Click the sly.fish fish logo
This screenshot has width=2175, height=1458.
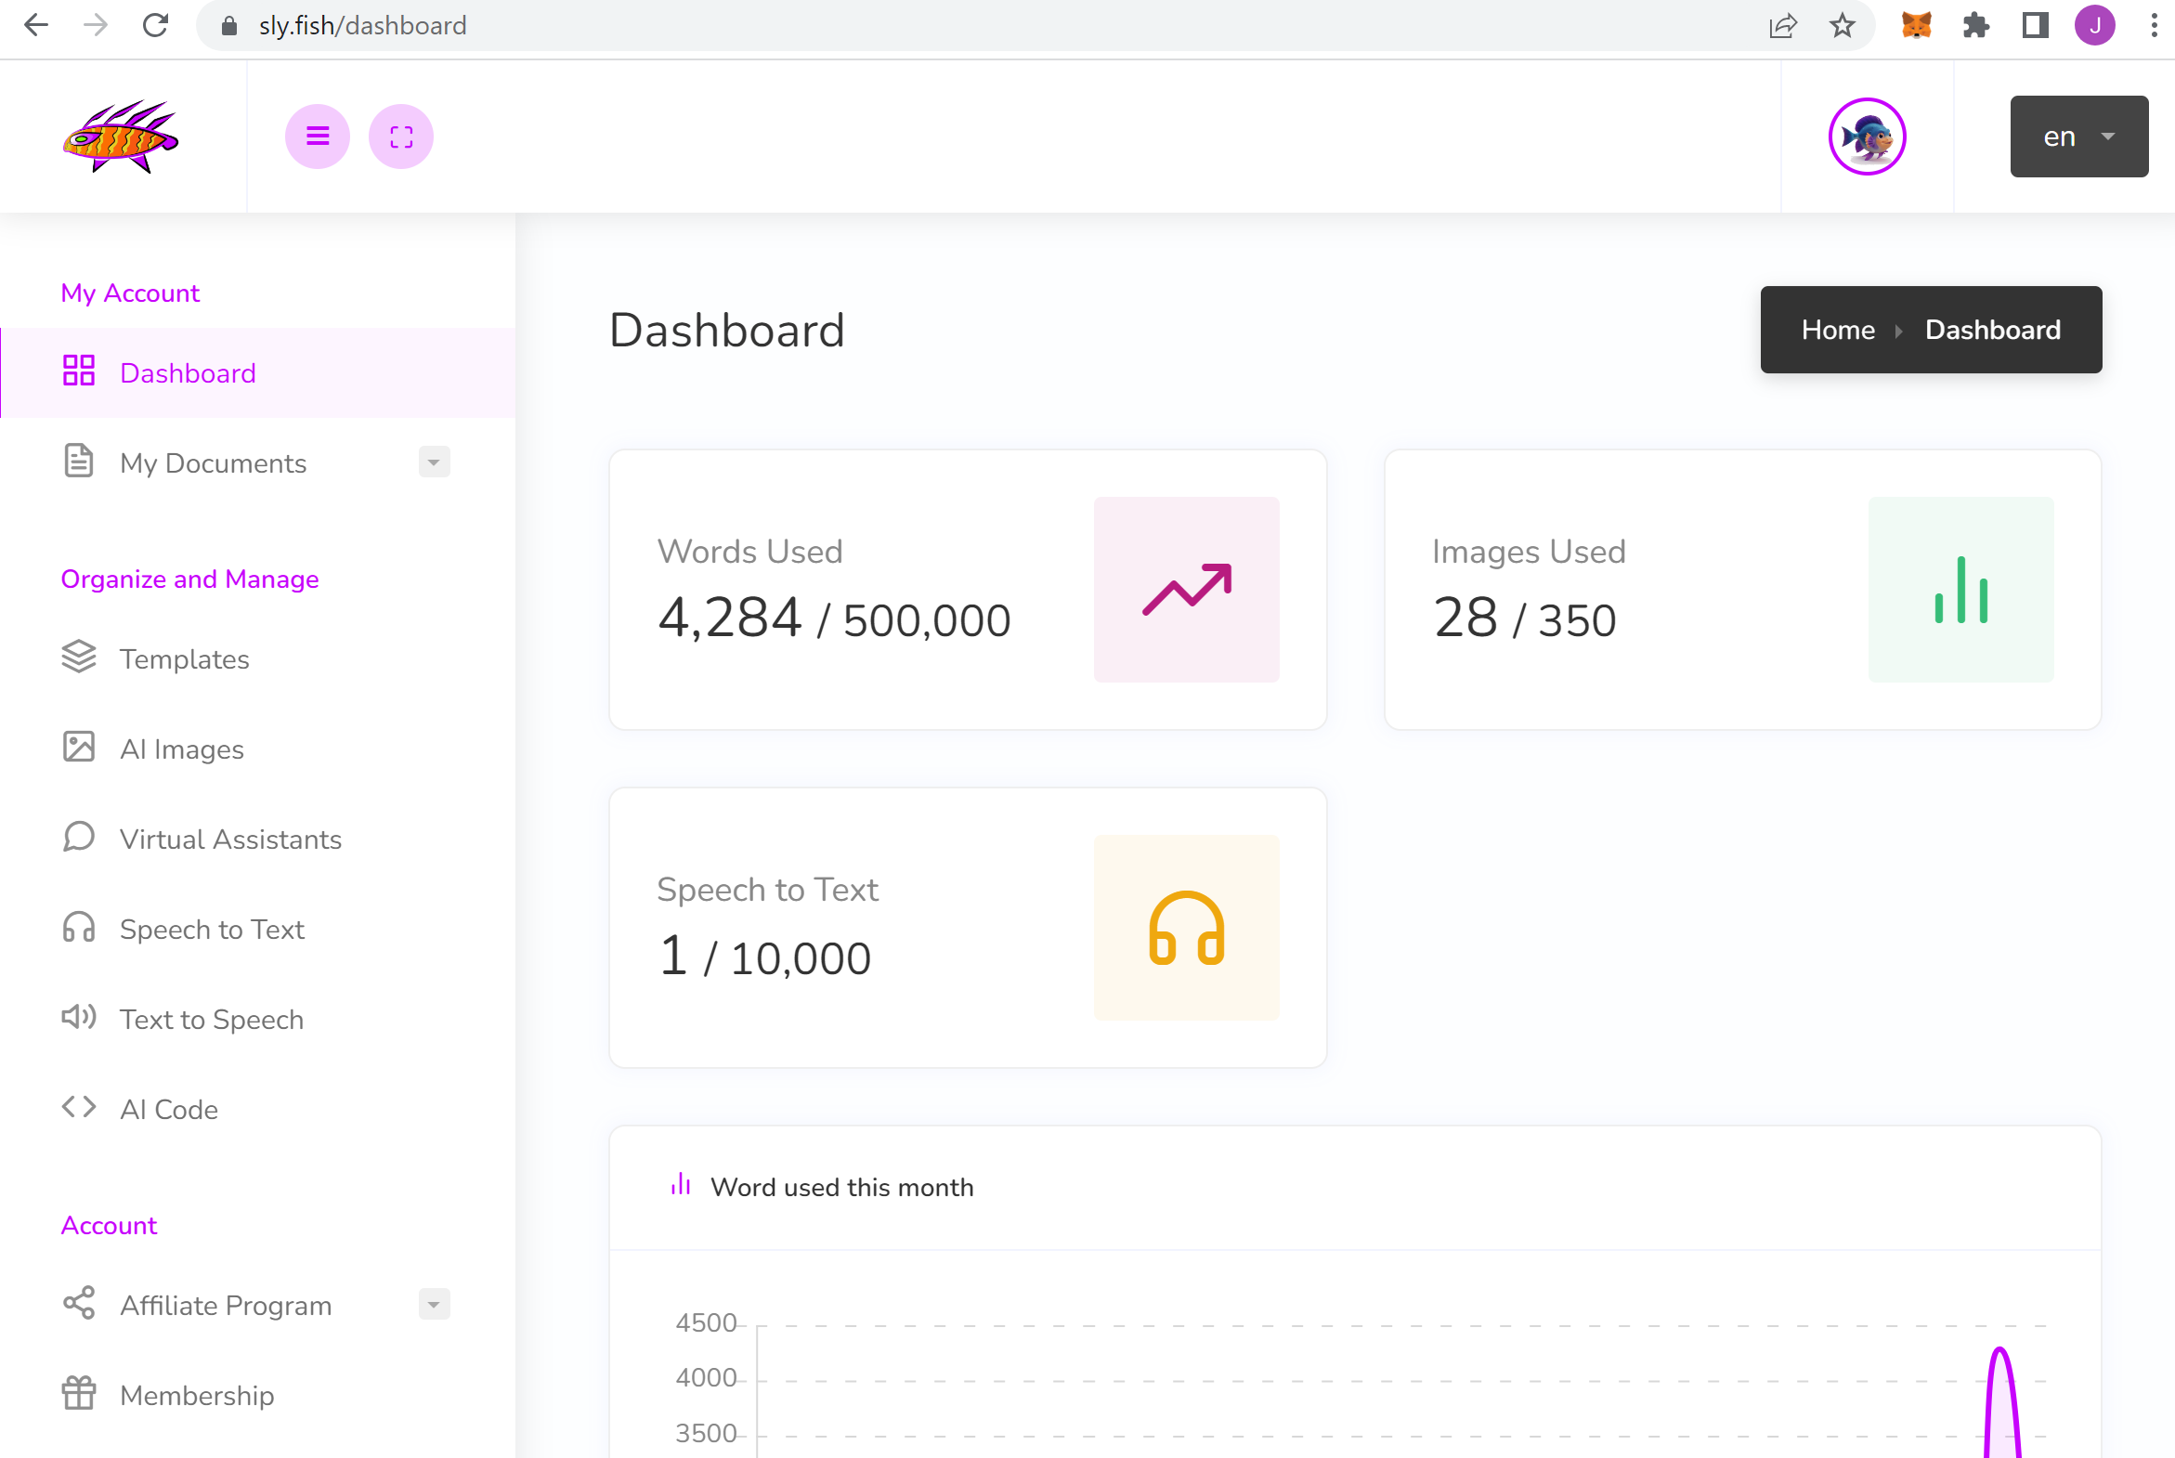[x=121, y=137]
